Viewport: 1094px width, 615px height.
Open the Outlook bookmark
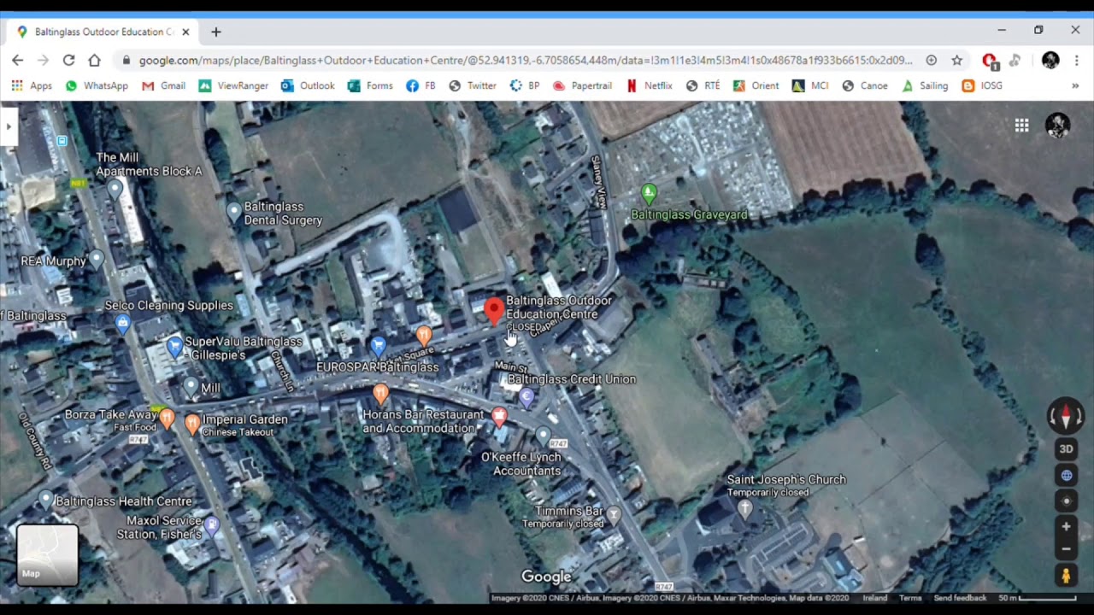click(x=308, y=85)
